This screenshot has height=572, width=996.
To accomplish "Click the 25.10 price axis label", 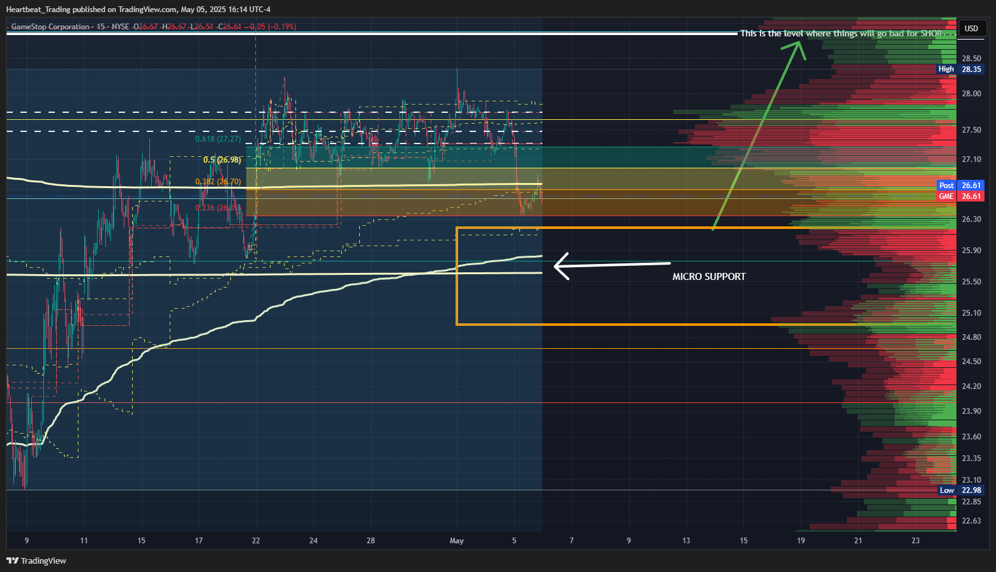I will point(971,313).
